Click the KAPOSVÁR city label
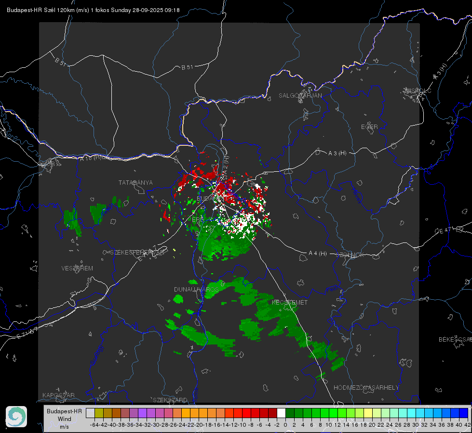472x433 pixels. pos(58,395)
